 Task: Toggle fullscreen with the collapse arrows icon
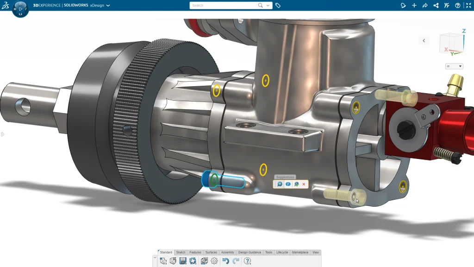click(x=468, y=6)
